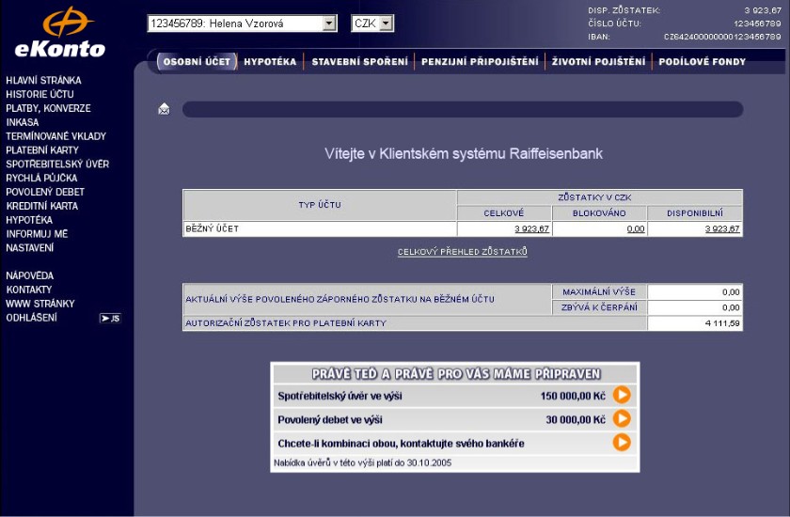Image resolution: width=790 pixels, height=517 pixels.
Task: Open Stavební spoření tab
Action: 359,61
